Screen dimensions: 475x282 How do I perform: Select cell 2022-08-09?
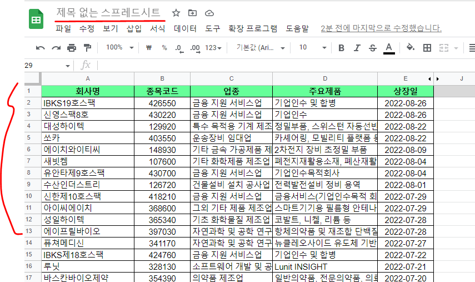click(x=406, y=150)
